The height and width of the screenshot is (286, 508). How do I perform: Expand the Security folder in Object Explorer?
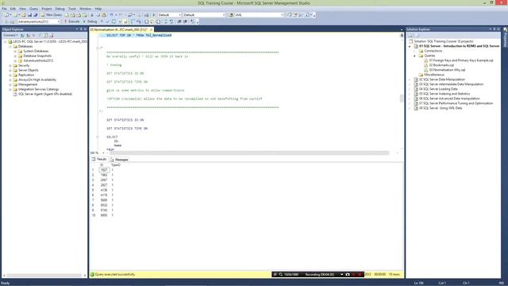pos(10,65)
